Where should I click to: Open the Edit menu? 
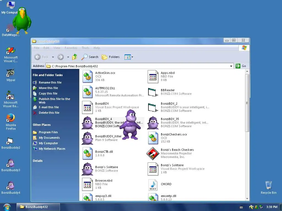[46, 48]
